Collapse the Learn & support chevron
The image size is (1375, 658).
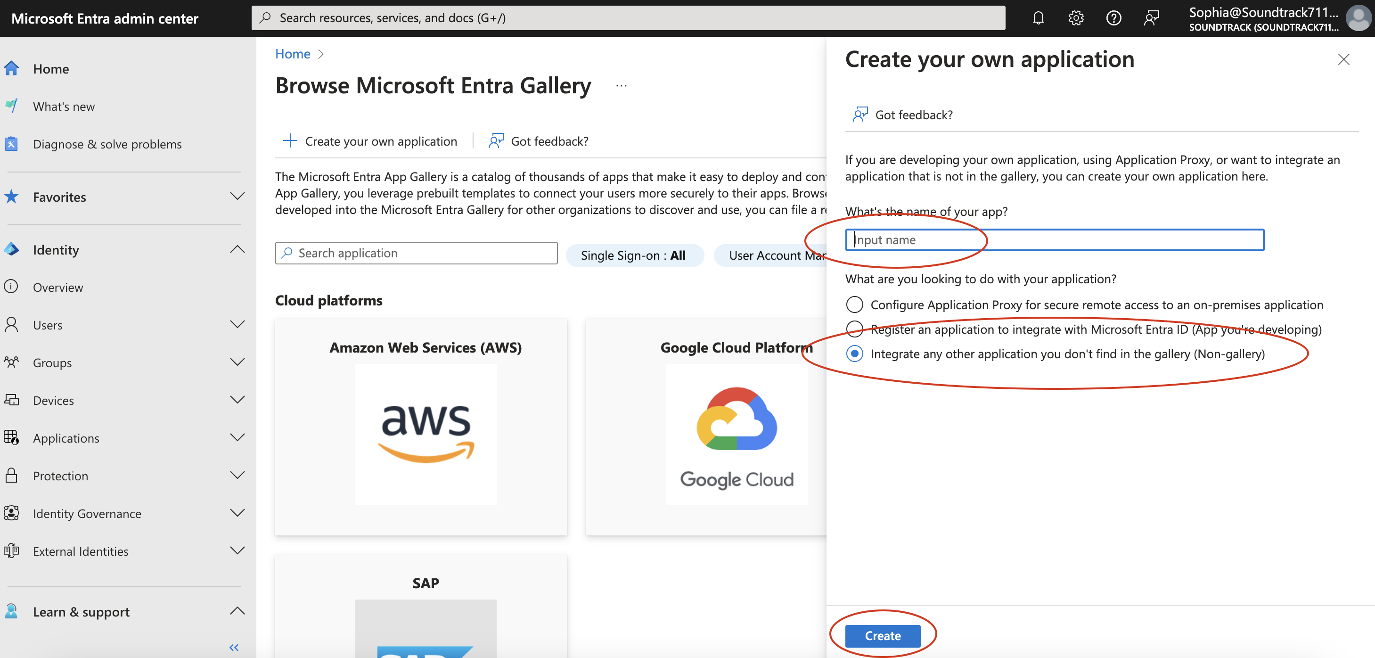click(237, 610)
